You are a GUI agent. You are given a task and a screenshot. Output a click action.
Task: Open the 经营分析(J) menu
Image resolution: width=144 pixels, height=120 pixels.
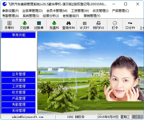[51, 16]
